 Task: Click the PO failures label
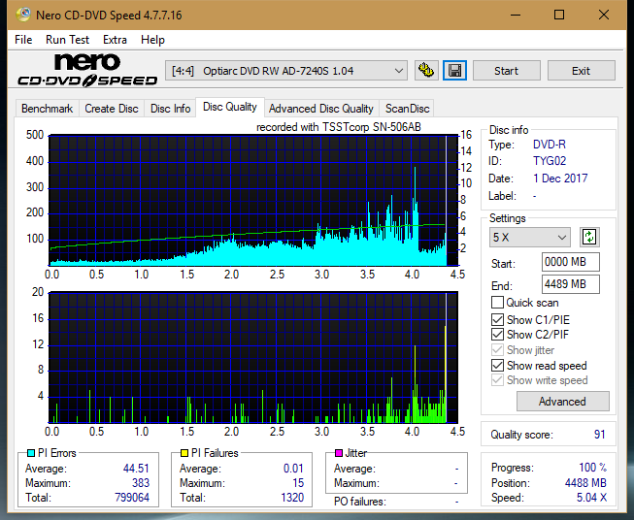pos(360,502)
